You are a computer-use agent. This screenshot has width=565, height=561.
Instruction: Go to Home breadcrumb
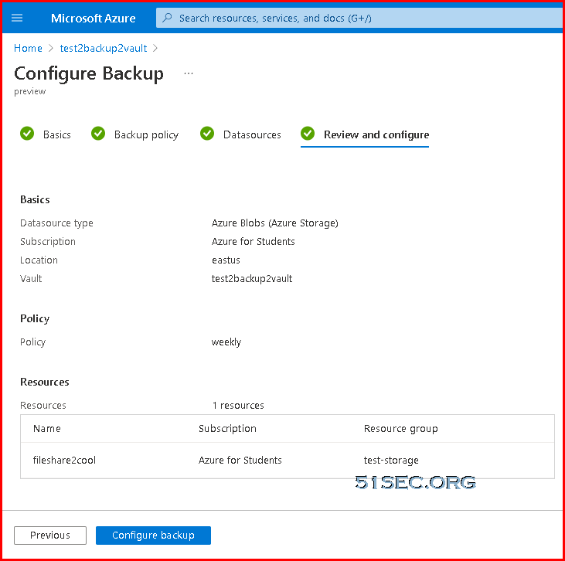pos(28,48)
